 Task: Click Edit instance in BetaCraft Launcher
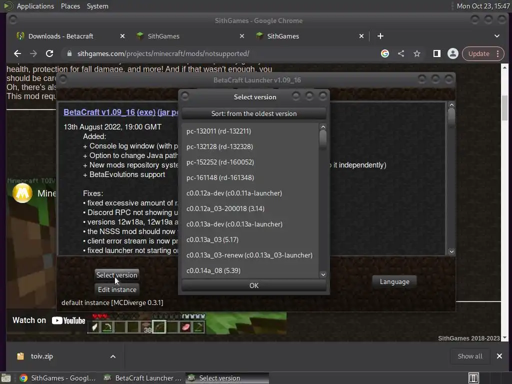tap(117, 289)
